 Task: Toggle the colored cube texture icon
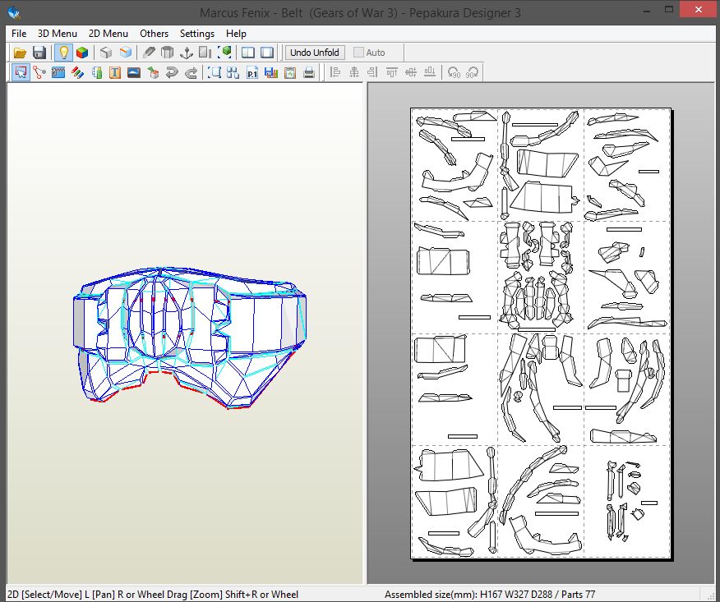tap(82, 53)
